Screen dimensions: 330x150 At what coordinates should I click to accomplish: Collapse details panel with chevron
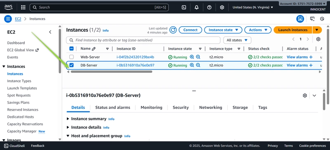click(x=314, y=95)
